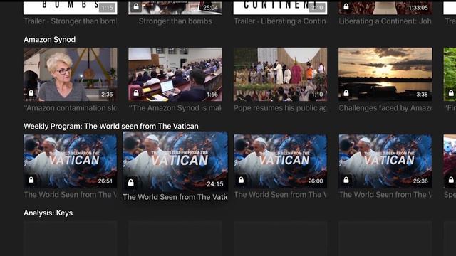Click the 24:15 duration label
This screenshot has width=456, height=256.
point(215,184)
